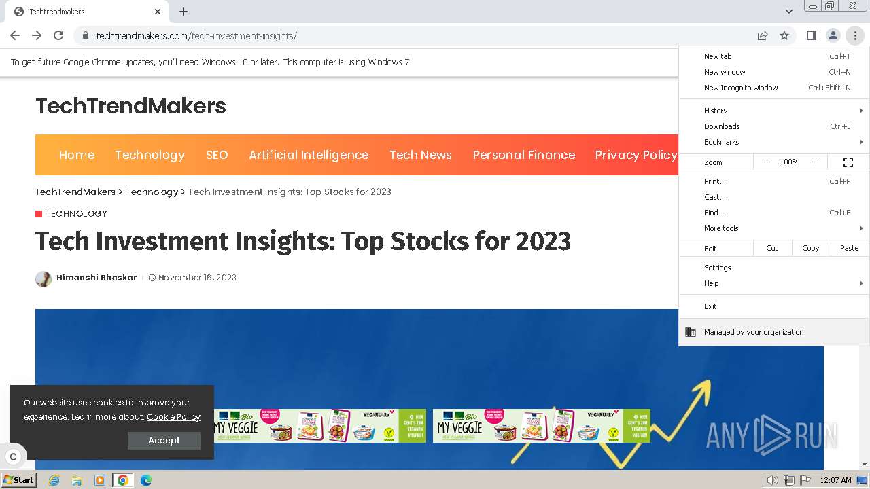
Task: Open the Home navigation link
Action: tap(77, 155)
